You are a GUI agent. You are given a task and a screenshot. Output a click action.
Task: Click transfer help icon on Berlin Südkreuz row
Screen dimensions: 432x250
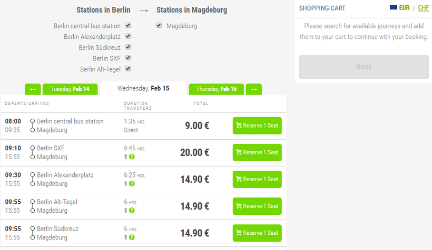[132, 237]
